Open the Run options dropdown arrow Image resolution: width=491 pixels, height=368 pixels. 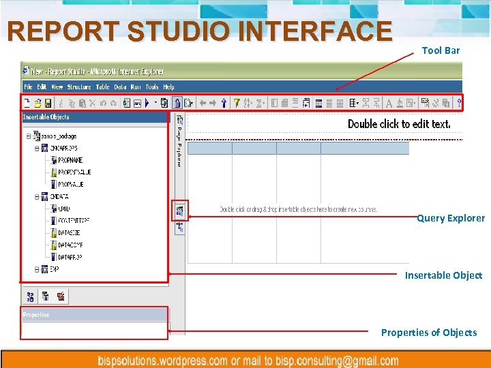coord(155,102)
